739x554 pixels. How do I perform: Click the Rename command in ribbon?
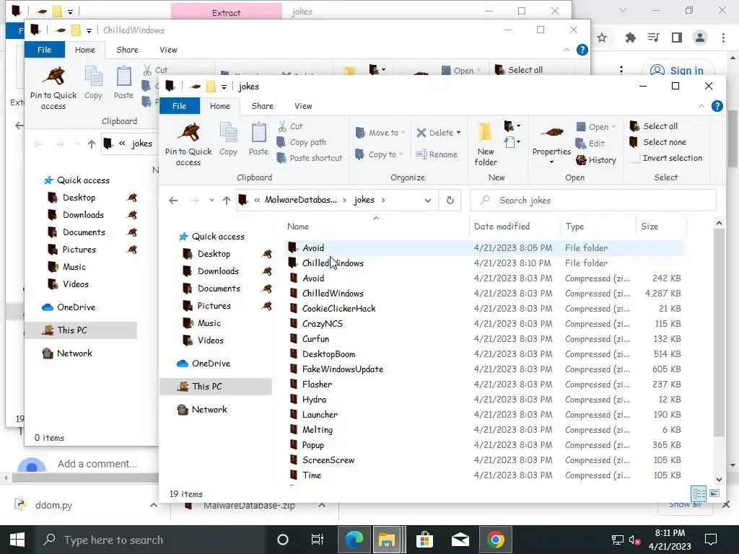click(437, 154)
